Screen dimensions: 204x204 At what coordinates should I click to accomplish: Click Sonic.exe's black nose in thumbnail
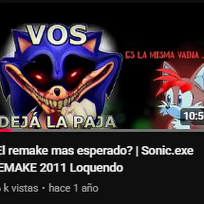(57, 92)
